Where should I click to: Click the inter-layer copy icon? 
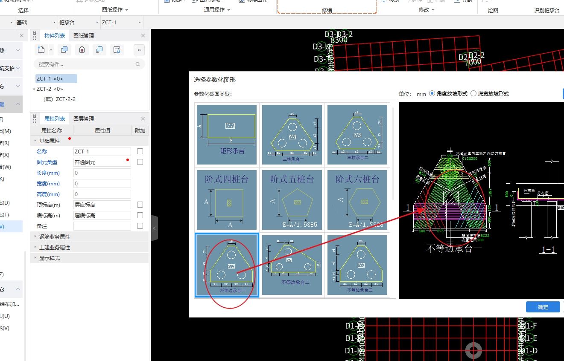tap(99, 50)
